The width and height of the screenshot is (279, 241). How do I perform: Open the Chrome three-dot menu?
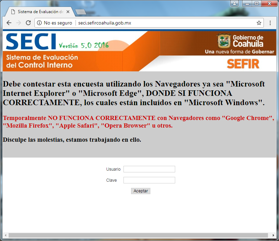tap(270, 23)
